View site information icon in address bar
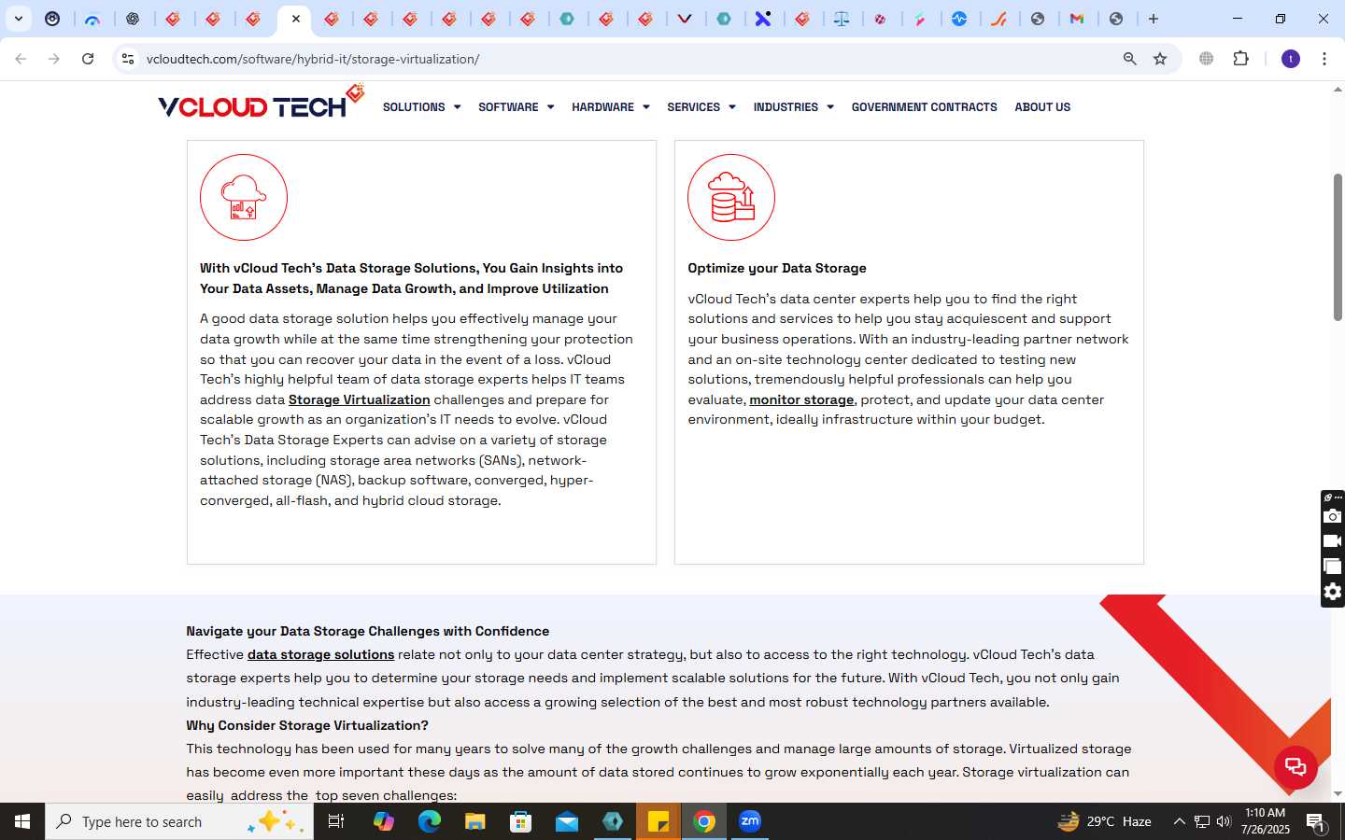This screenshot has height=840, width=1345. click(128, 59)
